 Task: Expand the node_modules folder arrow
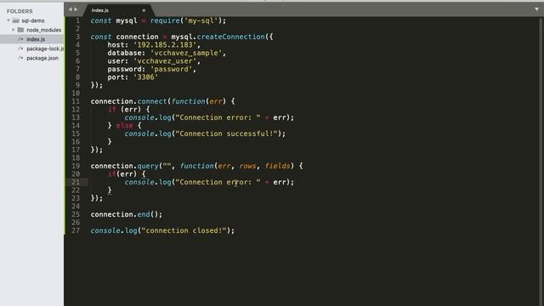pos(14,30)
